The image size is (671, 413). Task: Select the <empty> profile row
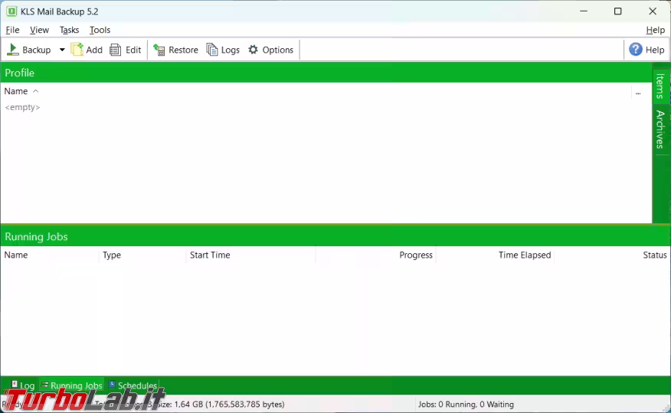22,107
